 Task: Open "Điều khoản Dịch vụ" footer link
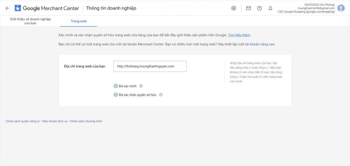55,121
